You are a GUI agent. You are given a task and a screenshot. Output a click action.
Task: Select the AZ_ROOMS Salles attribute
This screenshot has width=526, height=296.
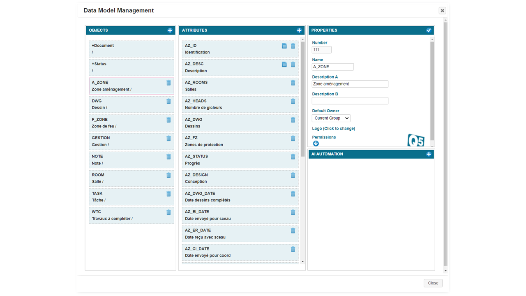[x=240, y=86]
